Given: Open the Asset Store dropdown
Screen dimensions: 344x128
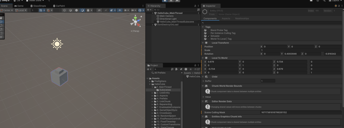Looking at the screenshot, I should click(x=35, y=1).
